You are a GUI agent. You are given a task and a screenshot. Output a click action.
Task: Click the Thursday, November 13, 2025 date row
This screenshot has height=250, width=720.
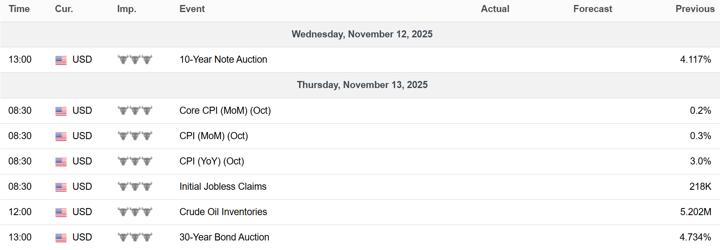(x=362, y=85)
